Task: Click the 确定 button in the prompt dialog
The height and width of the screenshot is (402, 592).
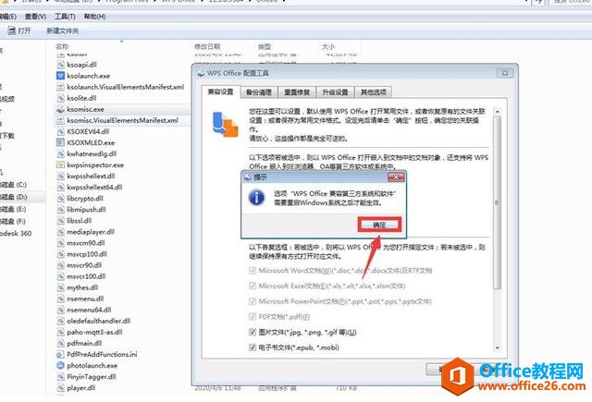Action: point(379,225)
